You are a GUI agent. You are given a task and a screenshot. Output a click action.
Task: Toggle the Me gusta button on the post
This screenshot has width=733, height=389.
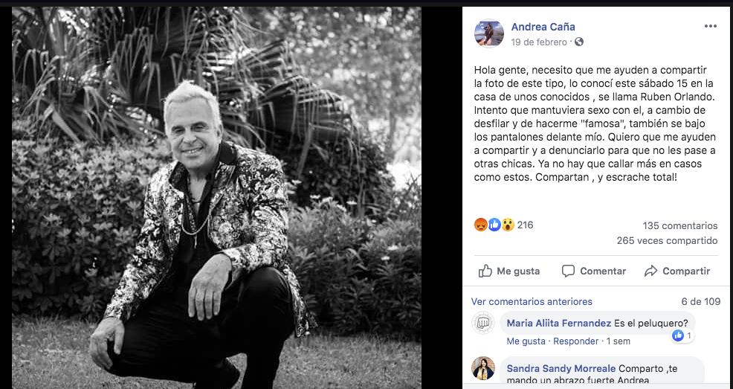pyautogui.click(x=509, y=271)
